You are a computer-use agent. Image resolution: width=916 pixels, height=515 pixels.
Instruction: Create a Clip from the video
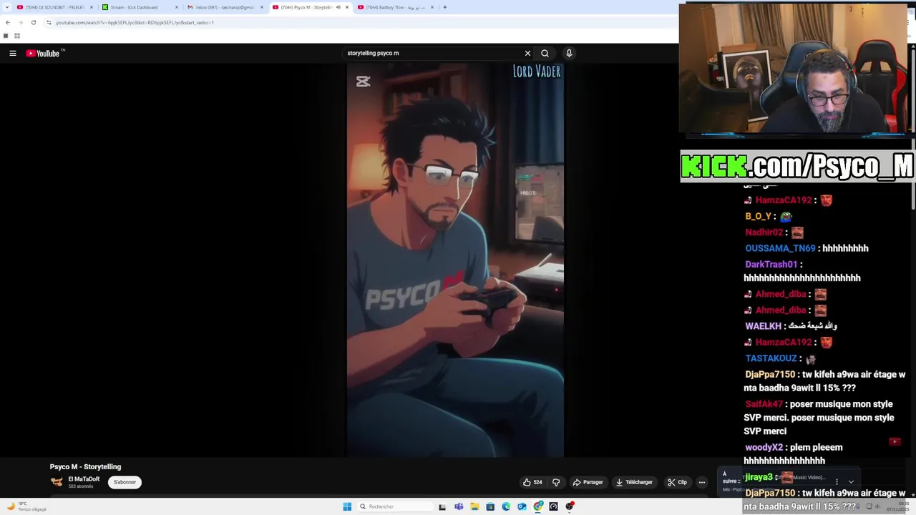(677, 482)
